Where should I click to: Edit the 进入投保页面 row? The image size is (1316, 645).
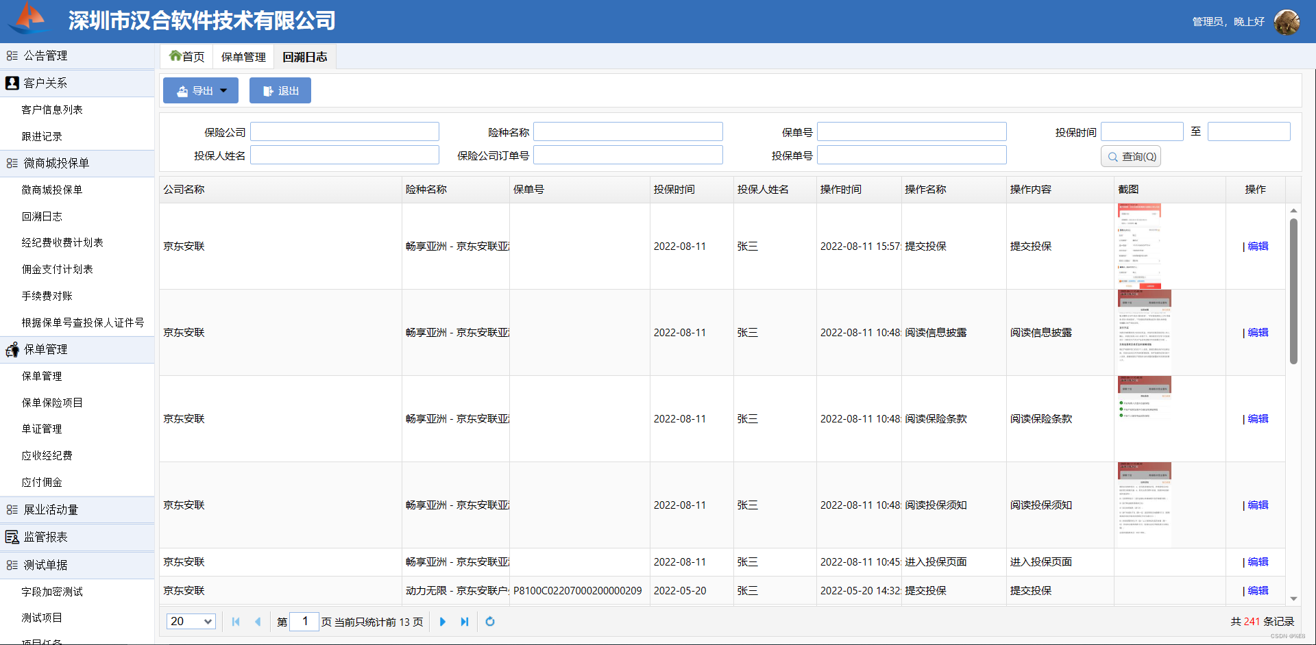click(1258, 562)
